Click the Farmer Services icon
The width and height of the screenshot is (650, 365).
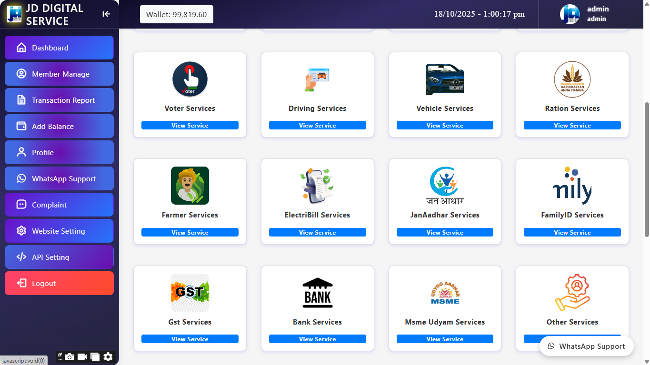[x=190, y=186]
